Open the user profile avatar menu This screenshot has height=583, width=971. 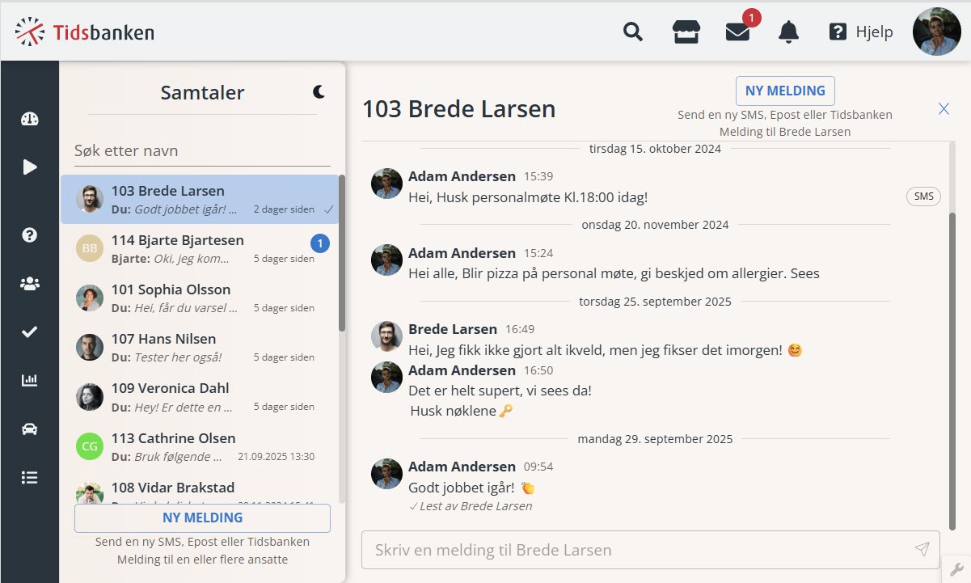click(x=936, y=32)
